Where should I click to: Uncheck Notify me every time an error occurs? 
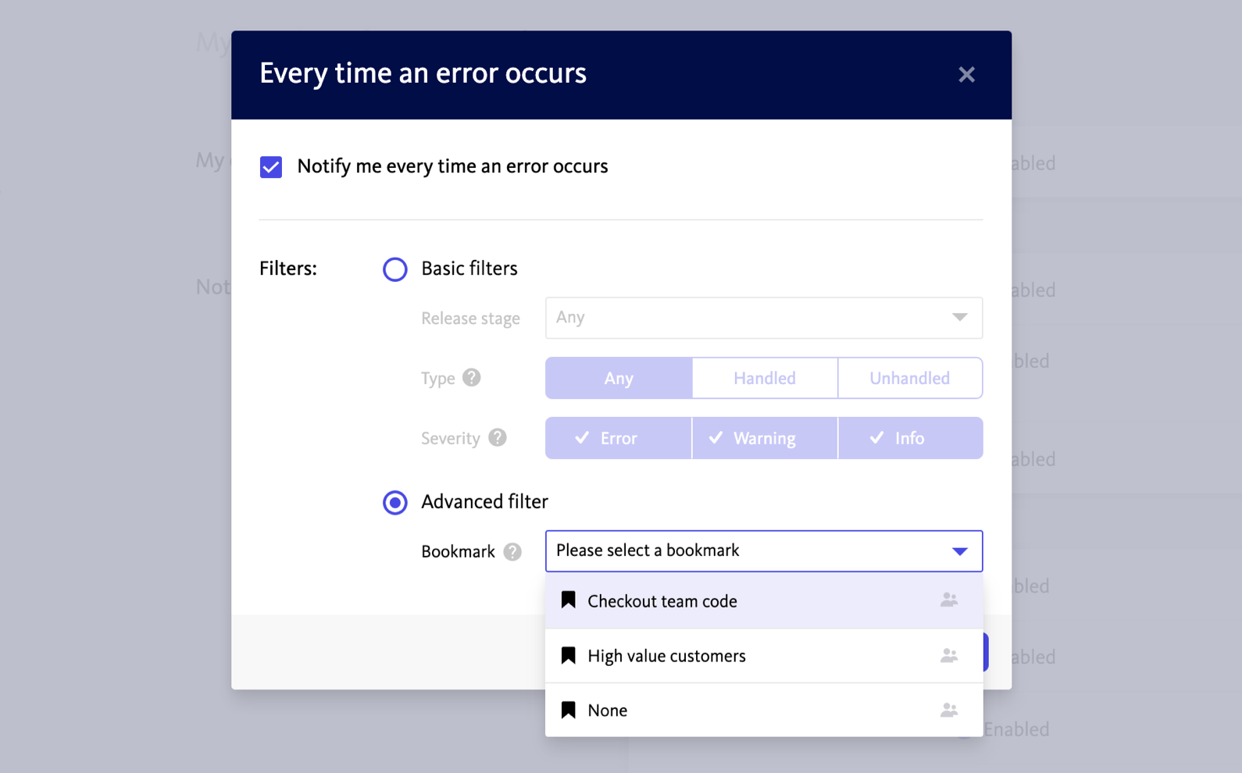(271, 167)
